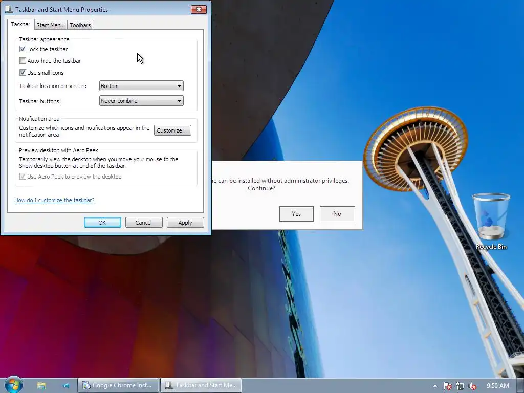Click the properties dialog title bar icon

pos(9,9)
